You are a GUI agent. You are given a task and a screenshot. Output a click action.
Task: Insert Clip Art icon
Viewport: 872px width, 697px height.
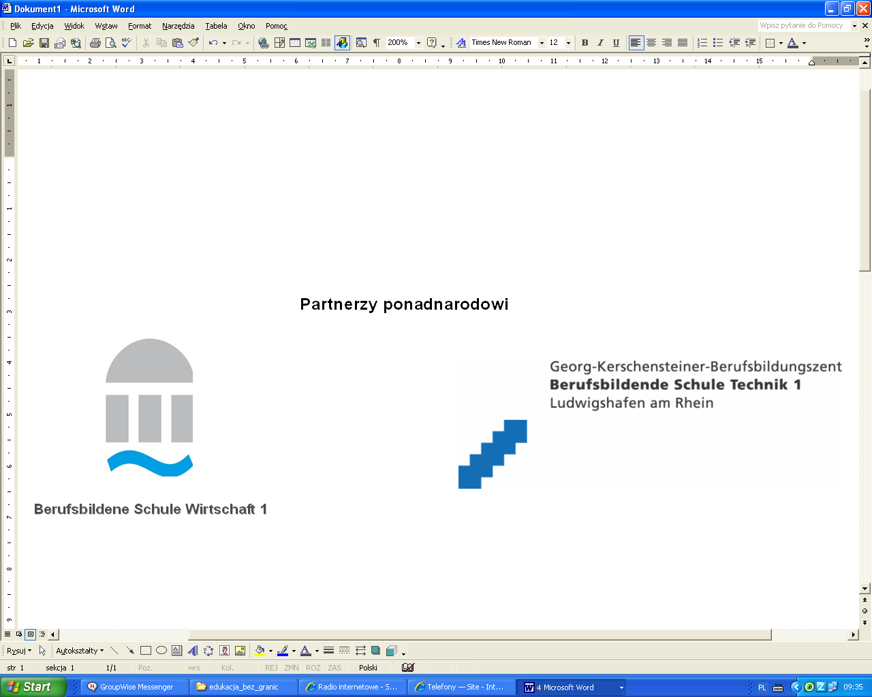point(224,651)
